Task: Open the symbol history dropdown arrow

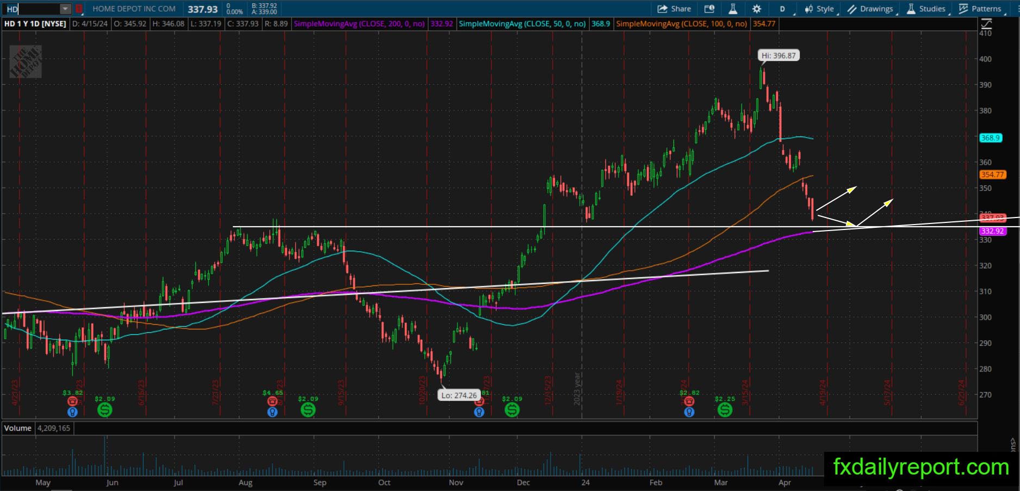Action: click(x=65, y=9)
